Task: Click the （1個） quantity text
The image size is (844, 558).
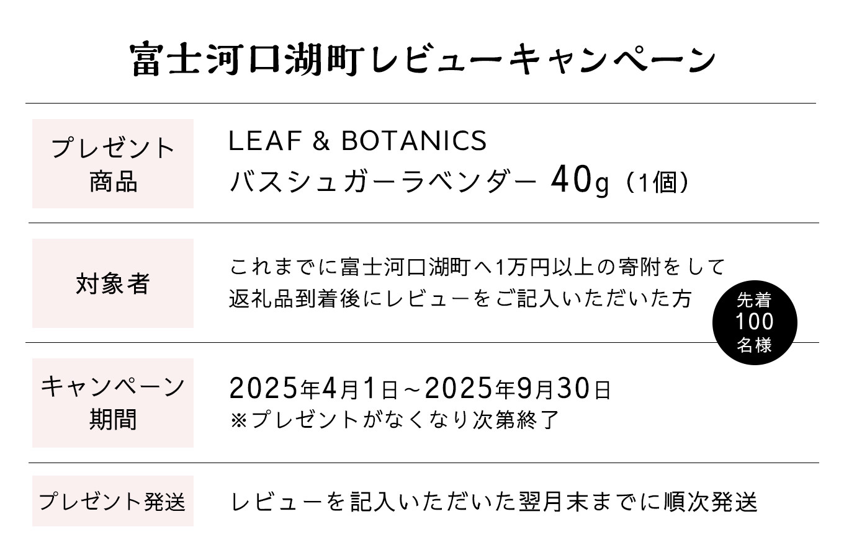Action: click(x=657, y=183)
